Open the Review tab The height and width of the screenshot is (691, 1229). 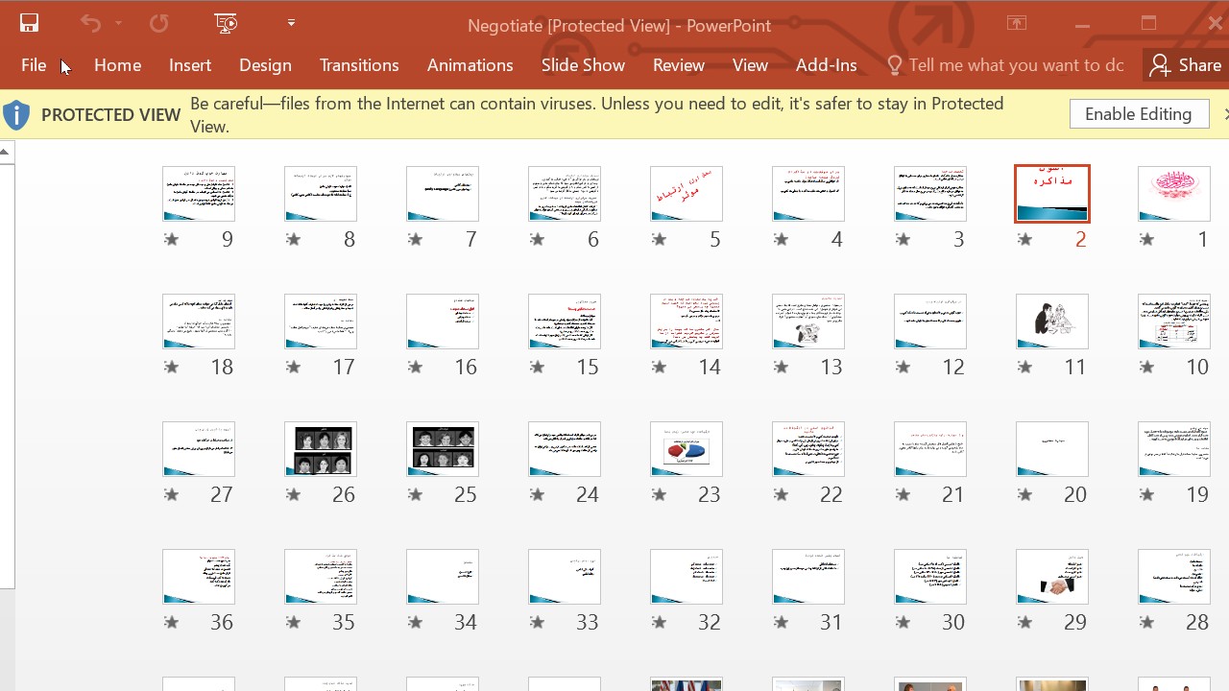pyautogui.click(x=679, y=65)
